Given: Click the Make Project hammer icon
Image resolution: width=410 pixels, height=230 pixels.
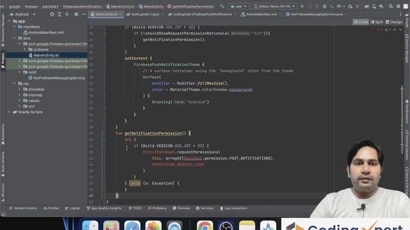Looking at the screenshot, I should pyautogui.click(x=222, y=6).
